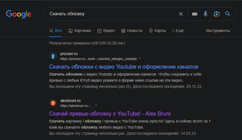
Task: Open the on-screen keyboard icon
Action: click(194, 14)
